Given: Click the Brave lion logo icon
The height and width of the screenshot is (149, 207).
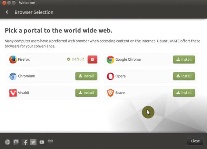Looking at the screenshot, I should (x=110, y=93).
